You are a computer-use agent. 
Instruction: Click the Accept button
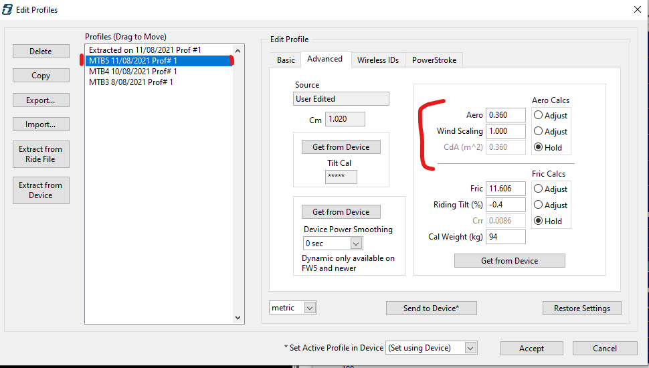tap(532, 348)
